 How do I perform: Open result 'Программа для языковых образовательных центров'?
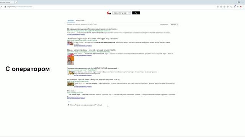(92, 29)
